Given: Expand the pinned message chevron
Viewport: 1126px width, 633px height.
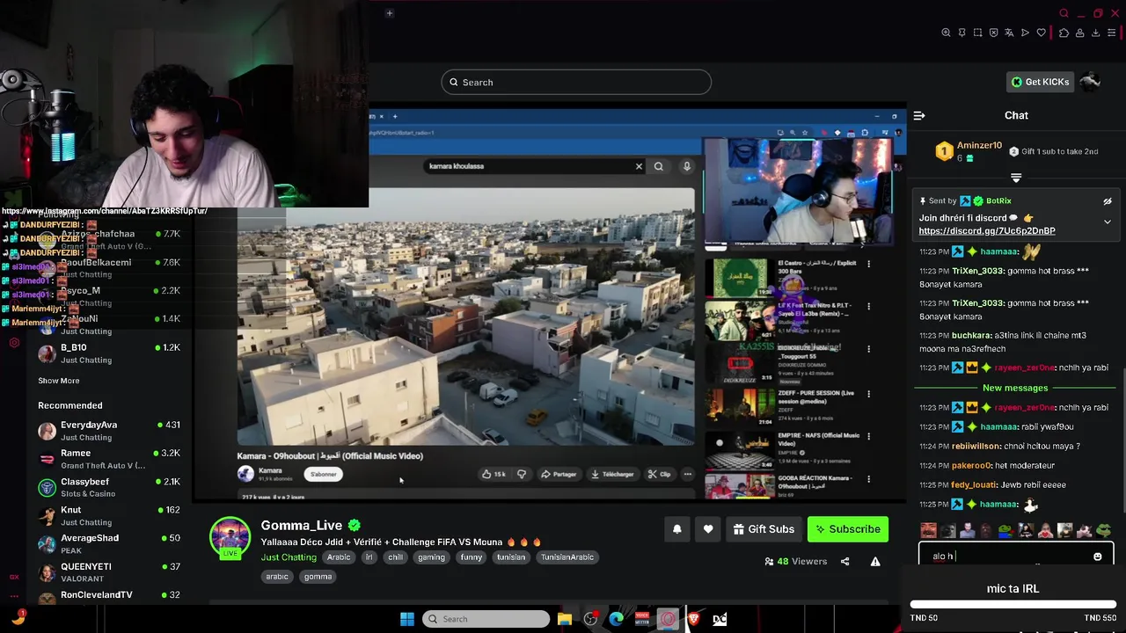Looking at the screenshot, I should pos(1108,222).
